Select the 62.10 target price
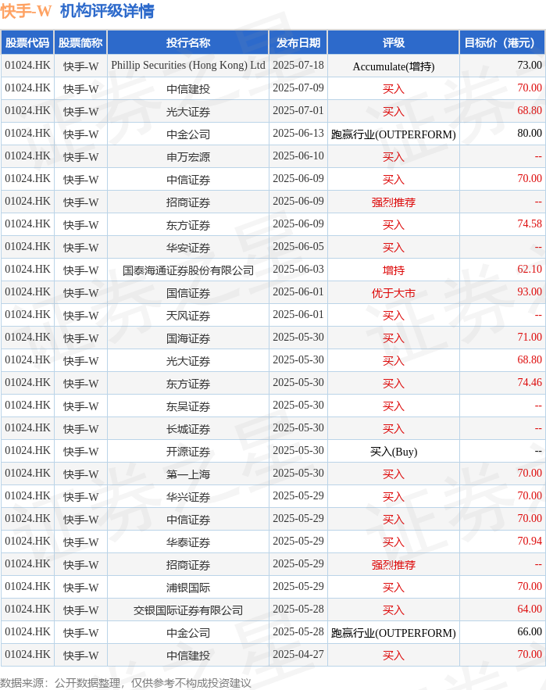 tap(530, 270)
